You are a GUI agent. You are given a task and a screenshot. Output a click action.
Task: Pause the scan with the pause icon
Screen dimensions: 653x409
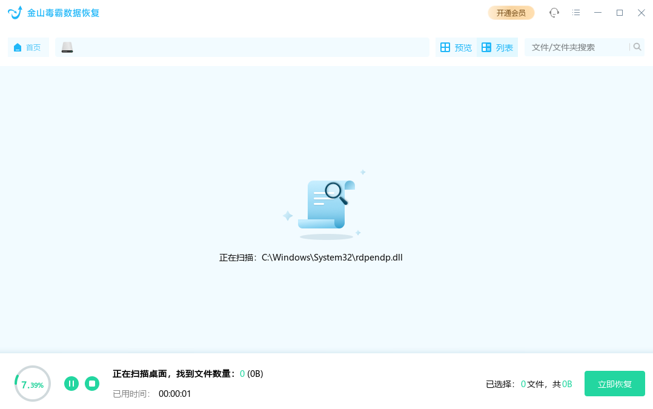coord(71,384)
